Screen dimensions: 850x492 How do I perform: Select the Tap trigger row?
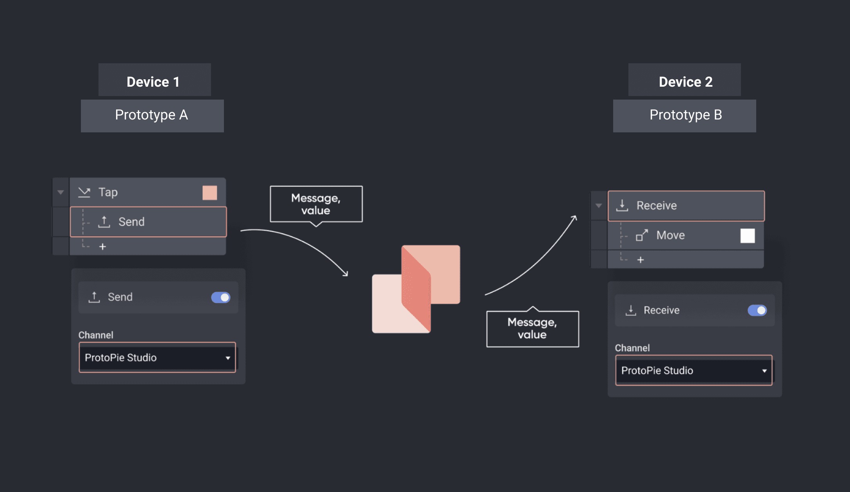point(148,192)
